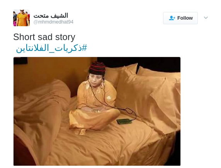Click the hash symbol of the Arabic hashtag
Screen dimensions: 221x168
coord(85,47)
